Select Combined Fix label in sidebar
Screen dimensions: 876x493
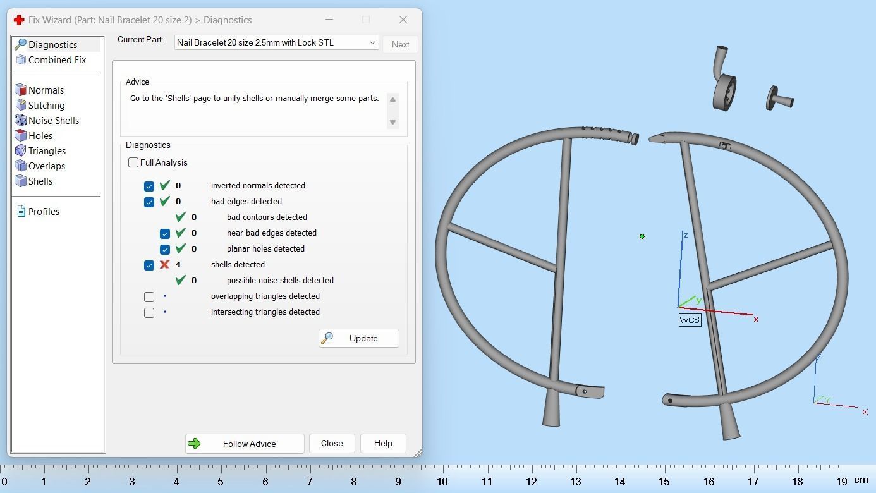[57, 59]
